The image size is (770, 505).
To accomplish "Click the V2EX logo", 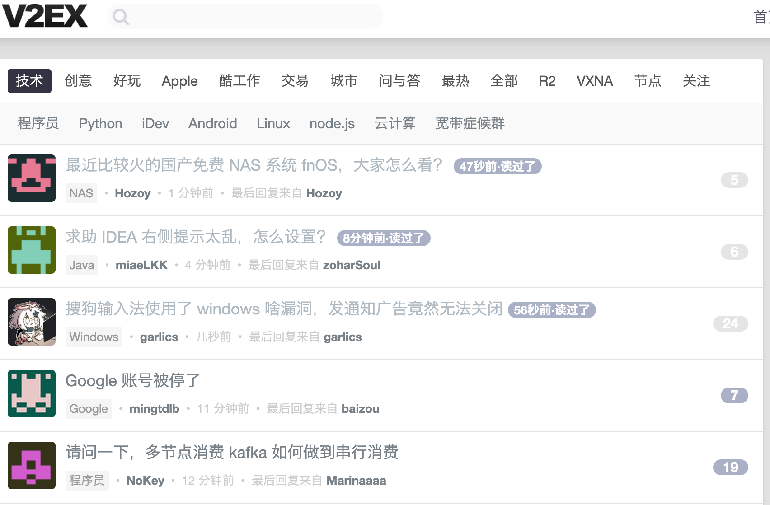I will click(x=45, y=16).
